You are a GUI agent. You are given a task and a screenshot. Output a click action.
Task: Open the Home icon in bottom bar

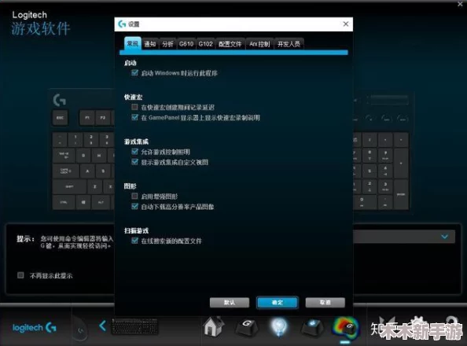click(214, 326)
